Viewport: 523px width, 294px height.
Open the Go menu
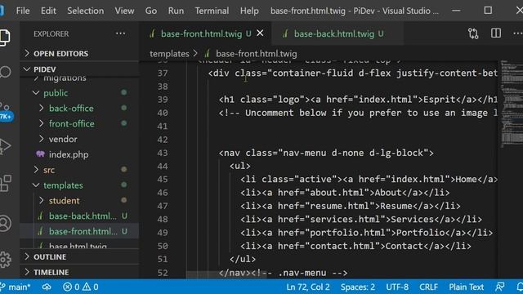pyautogui.click(x=150, y=11)
